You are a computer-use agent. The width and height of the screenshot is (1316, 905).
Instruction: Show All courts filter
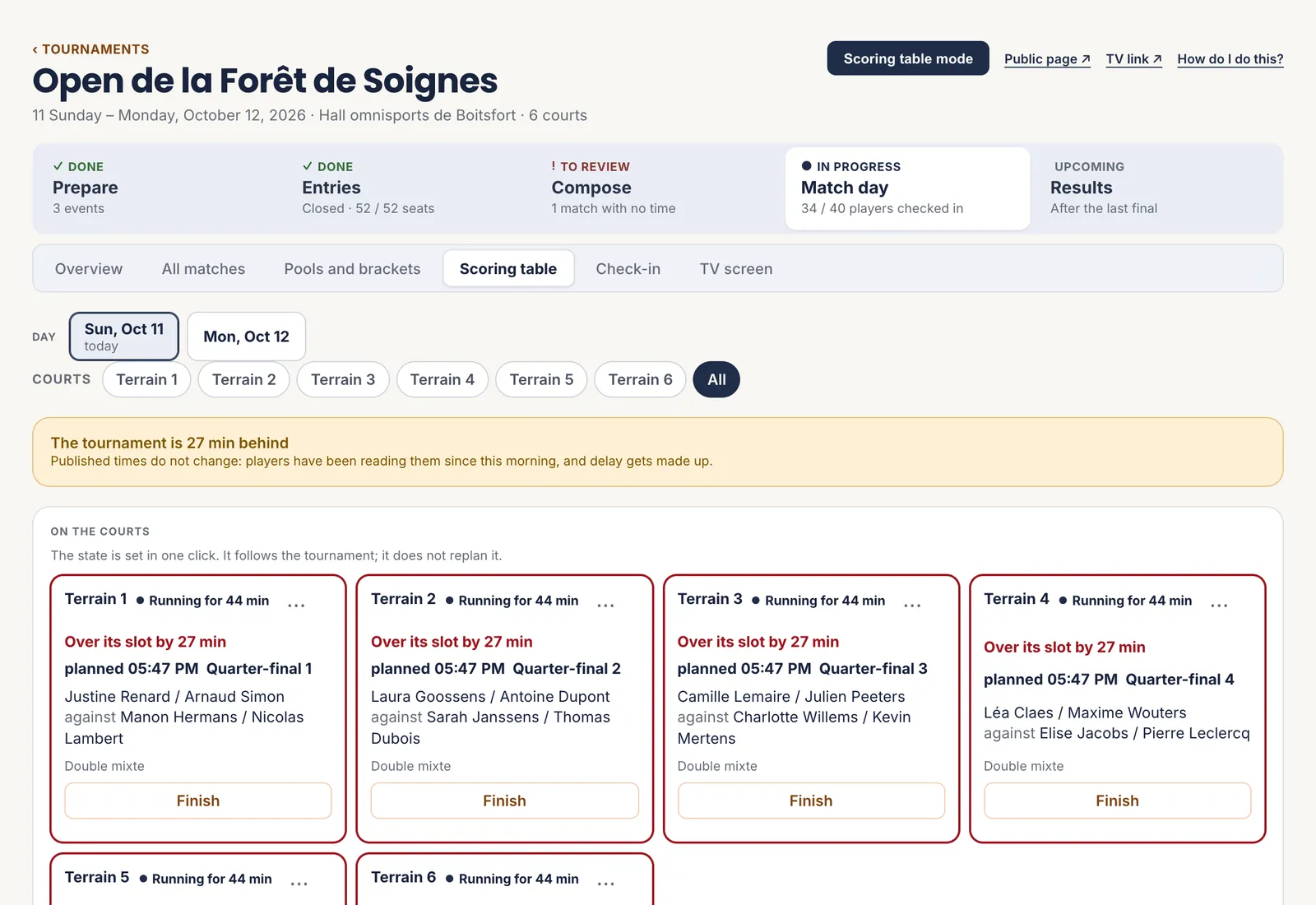716,379
